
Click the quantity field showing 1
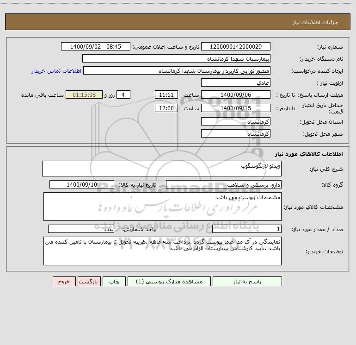(x=247, y=229)
